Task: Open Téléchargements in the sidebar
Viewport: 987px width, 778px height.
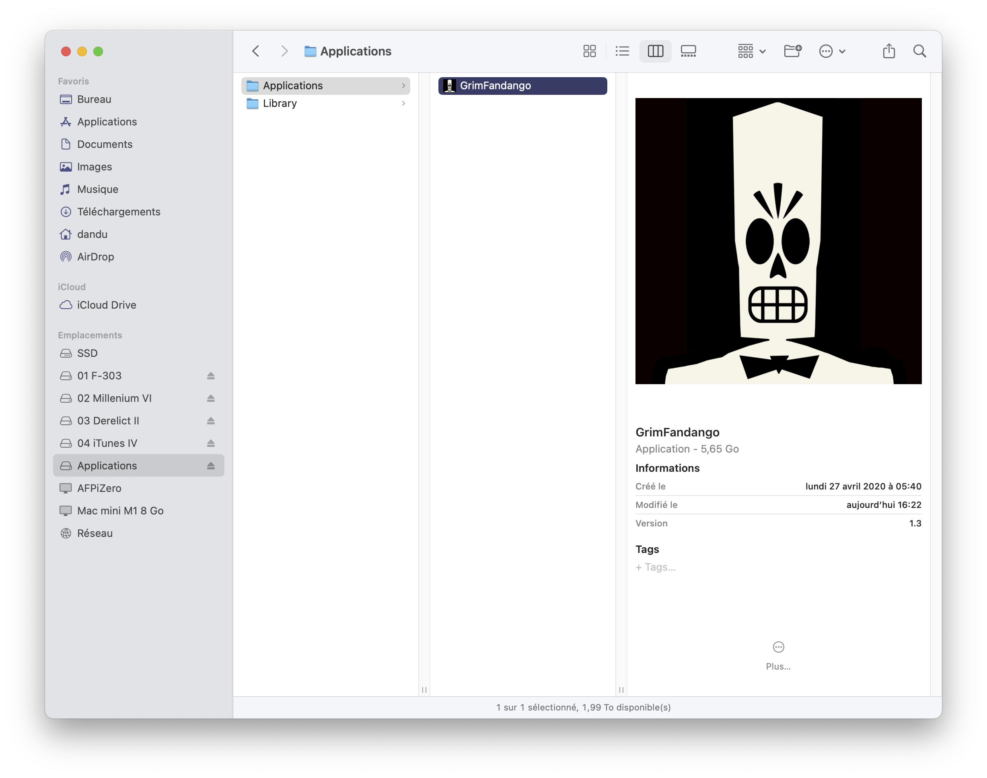Action: click(x=139, y=212)
